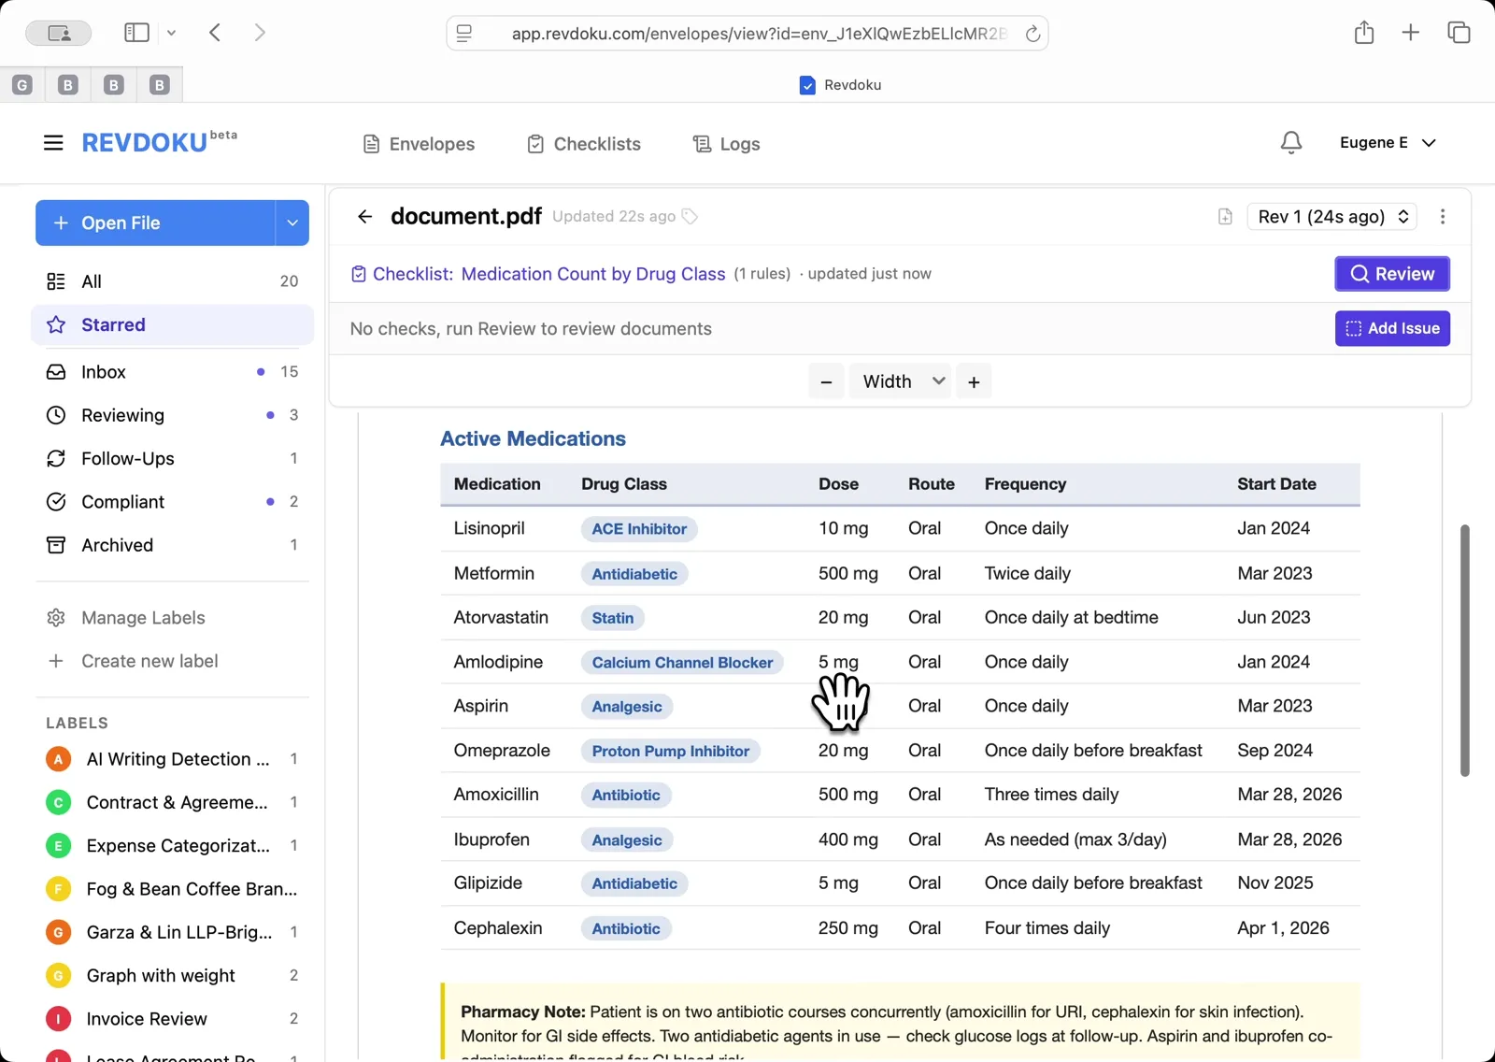1495x1062 pixels.
Task: Click the Review button
Action: coord(1391,273)
